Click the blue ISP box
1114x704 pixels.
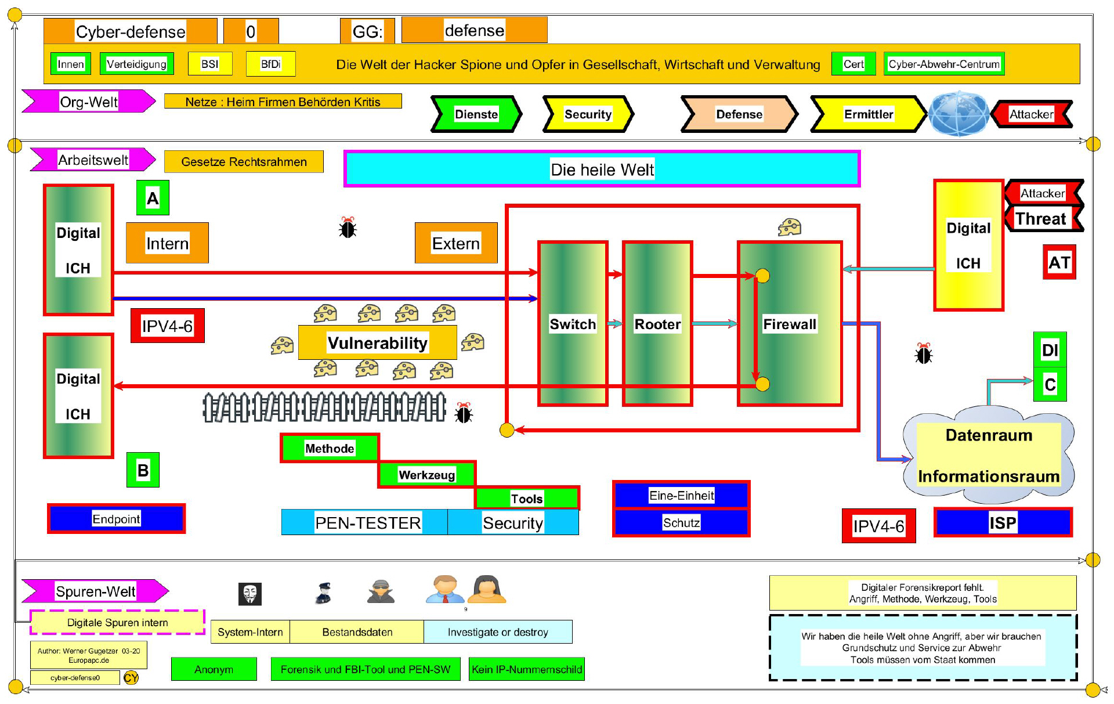point(1002,522)
